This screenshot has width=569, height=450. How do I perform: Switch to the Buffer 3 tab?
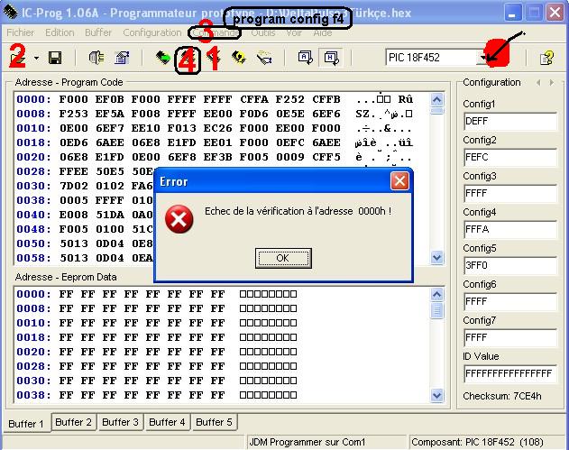coord(121,422)
